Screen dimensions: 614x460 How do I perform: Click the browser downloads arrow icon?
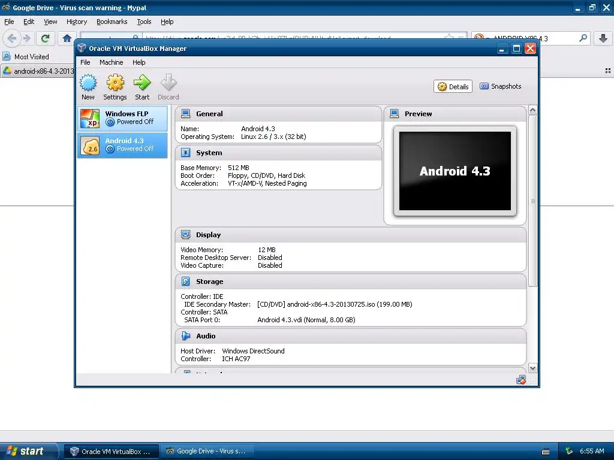tap(603, 38)
